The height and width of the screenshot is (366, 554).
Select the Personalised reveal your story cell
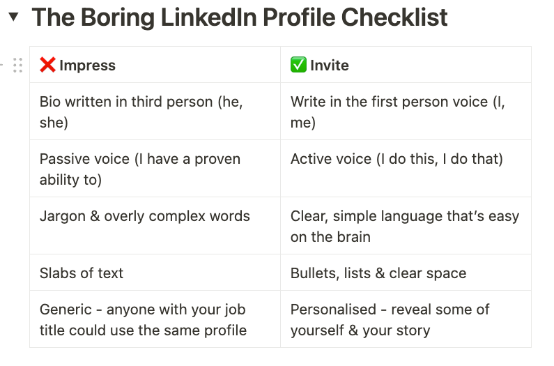coord(390,319)
